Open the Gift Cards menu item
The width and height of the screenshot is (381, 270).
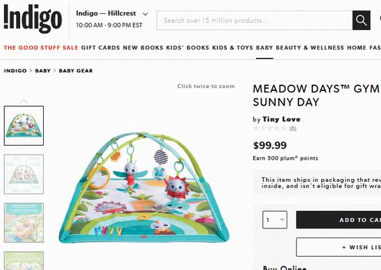point(101,48)
